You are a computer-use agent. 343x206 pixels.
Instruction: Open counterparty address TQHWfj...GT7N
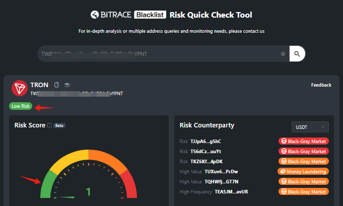(222, 181)
